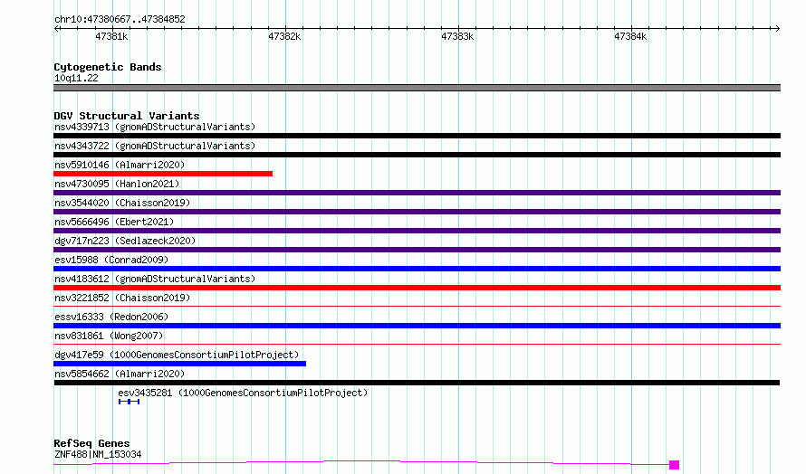The image size is (806, 474).
Task: Click the 47383k ruler position
Action: (x=457, y=36)
